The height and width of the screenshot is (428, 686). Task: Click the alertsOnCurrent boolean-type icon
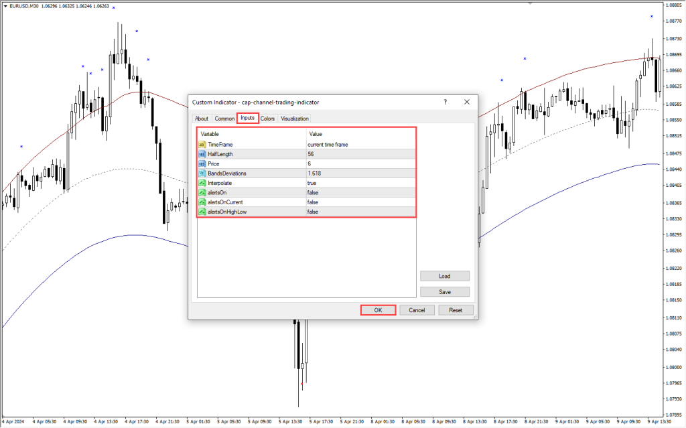tap(202, 202)
